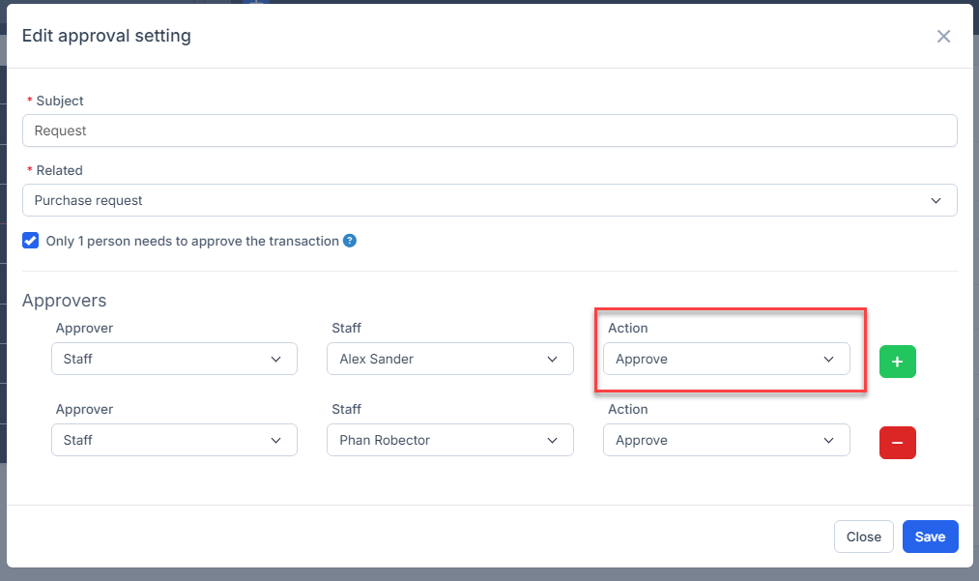Click the blue help question mark icon
The height and width of the screenshot is (581, 979).
[350, 241]
